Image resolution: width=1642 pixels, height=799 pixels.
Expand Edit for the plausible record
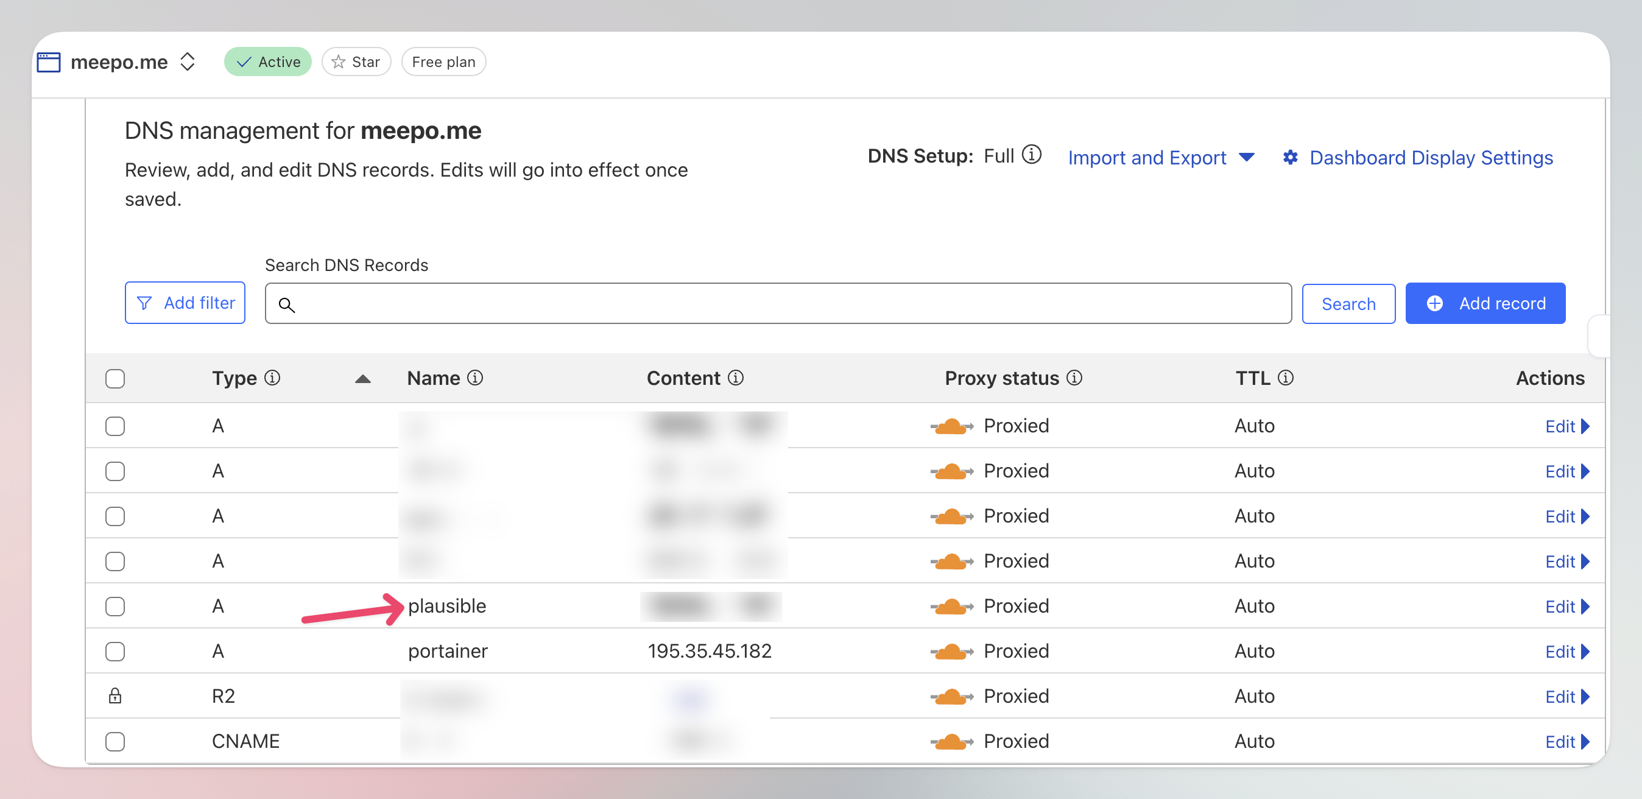1568,607
